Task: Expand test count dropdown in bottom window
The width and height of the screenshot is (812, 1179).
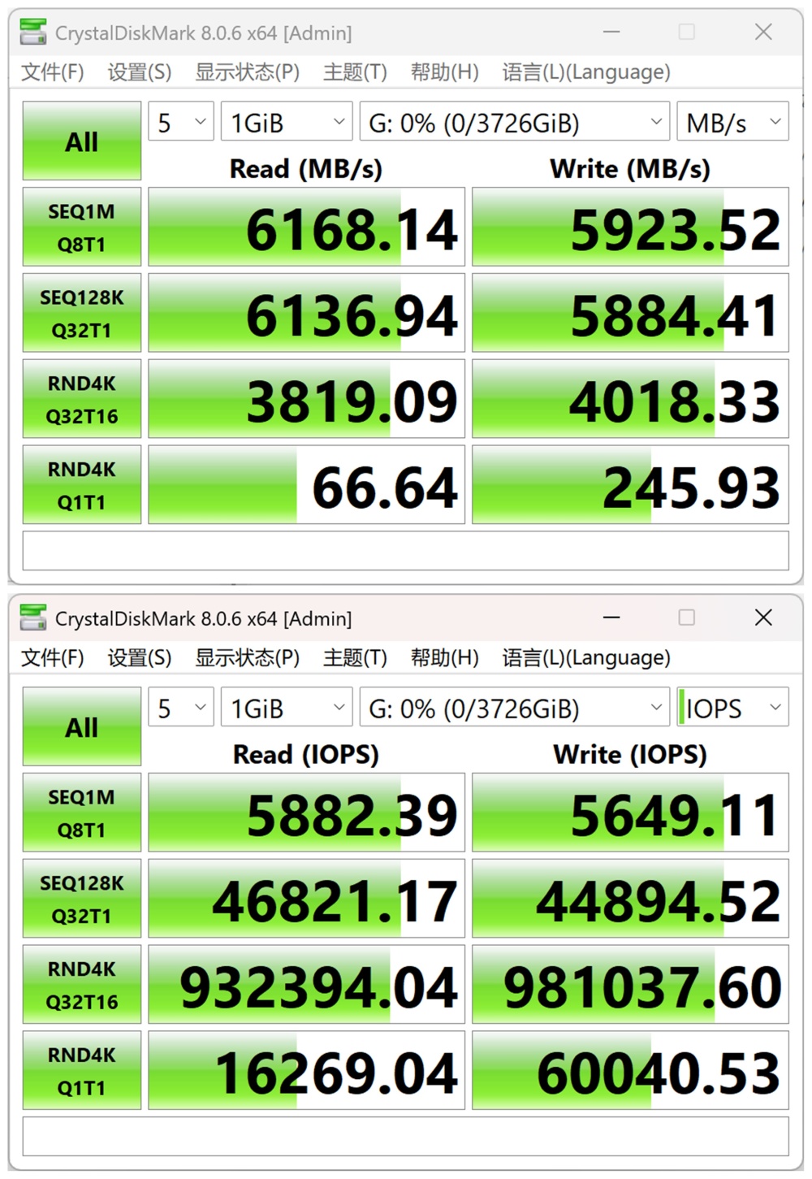Action: coord(181,708)
